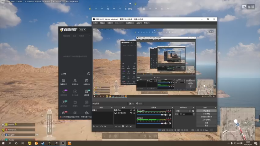The width and height of the screenshot is (260, 146).
Task: Click the game minimap thumbnail
Action: [x=238, y=124]
